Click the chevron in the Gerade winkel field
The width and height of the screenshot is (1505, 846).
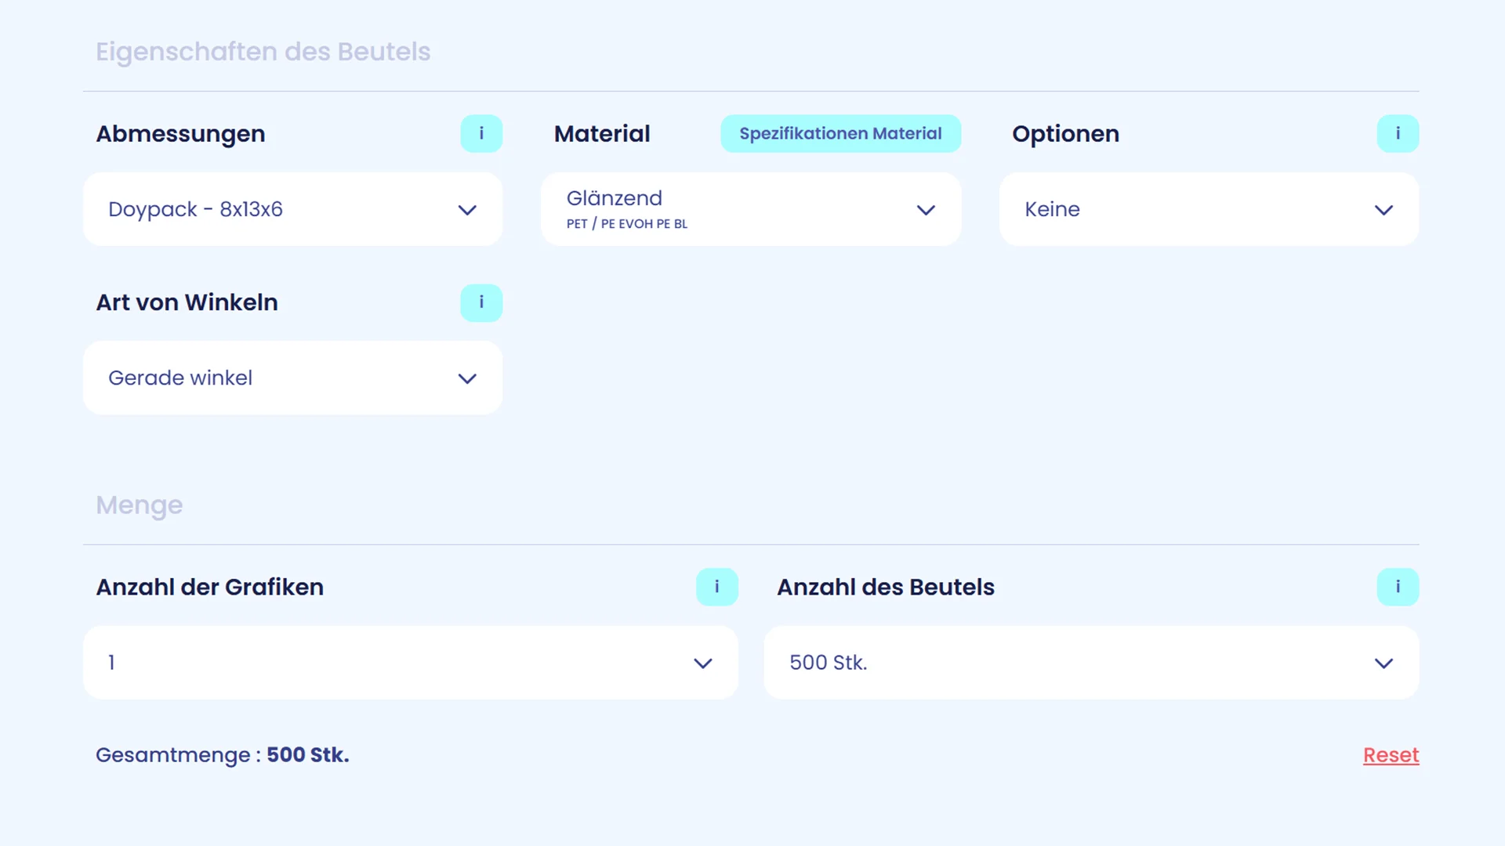coord(467,378)
